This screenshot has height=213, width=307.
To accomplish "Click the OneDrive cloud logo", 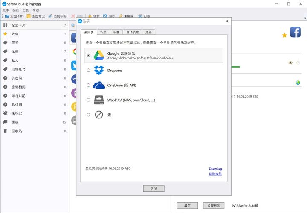I will [99, 85].
